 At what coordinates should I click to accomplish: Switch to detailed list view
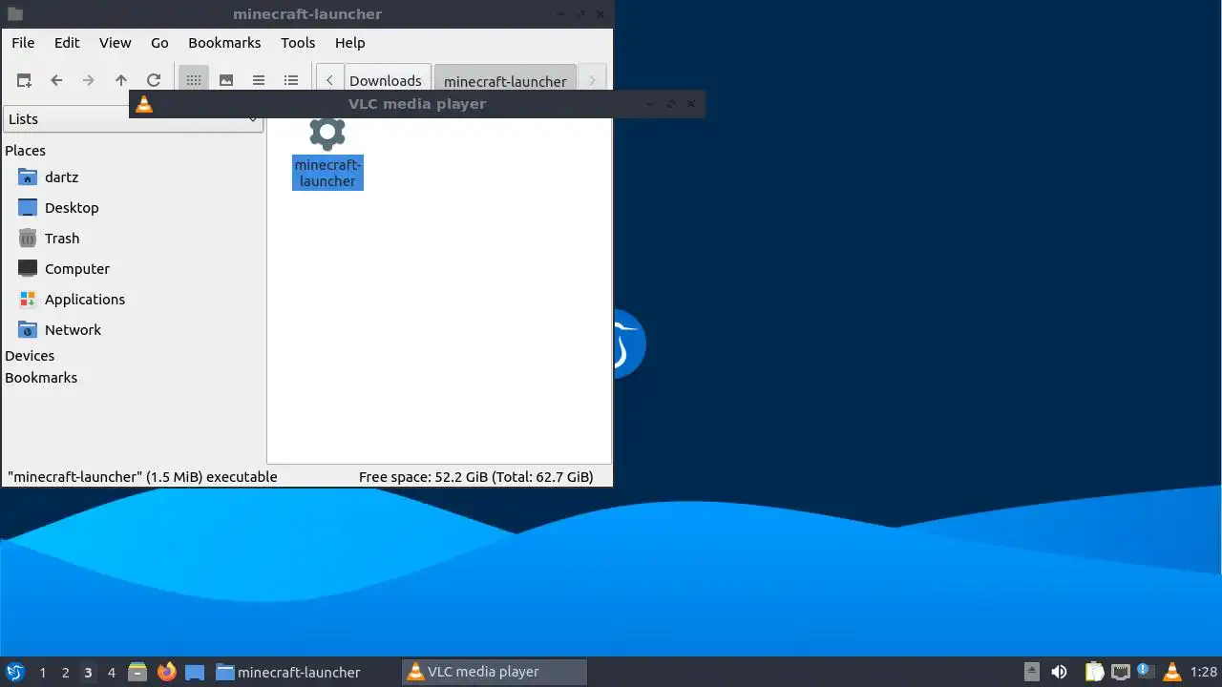pos(291,80)
